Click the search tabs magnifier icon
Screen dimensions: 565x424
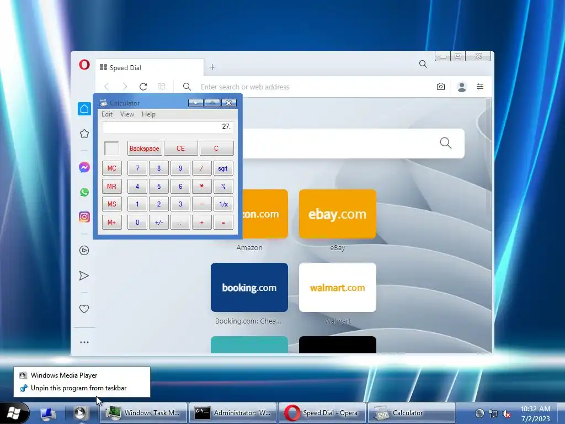tap(423, 64)
